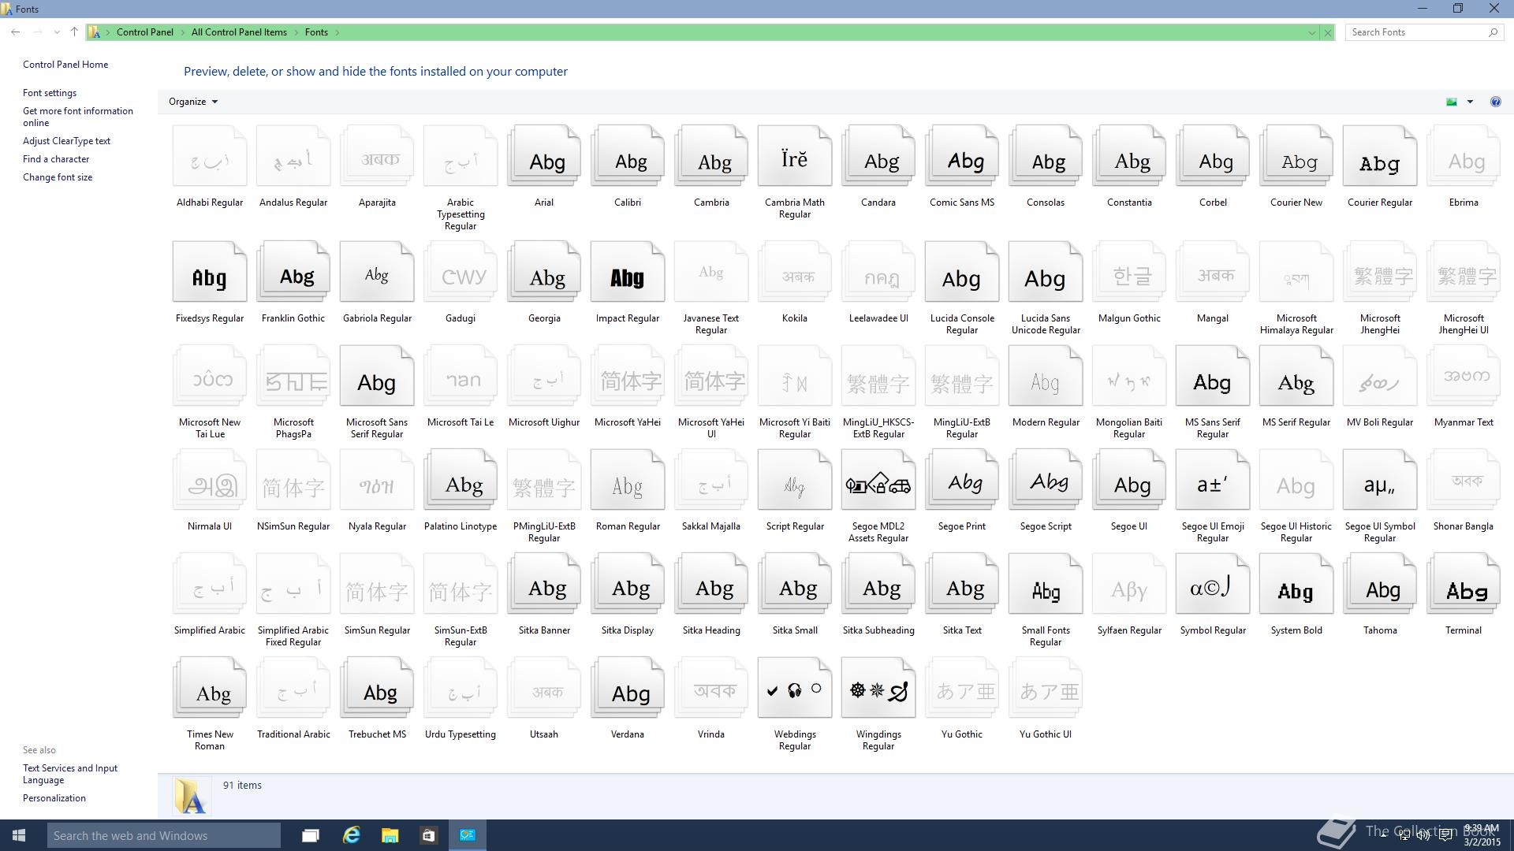Open File Explorer from the taskbar
The image size is (1514, 851).
(390, 835)
